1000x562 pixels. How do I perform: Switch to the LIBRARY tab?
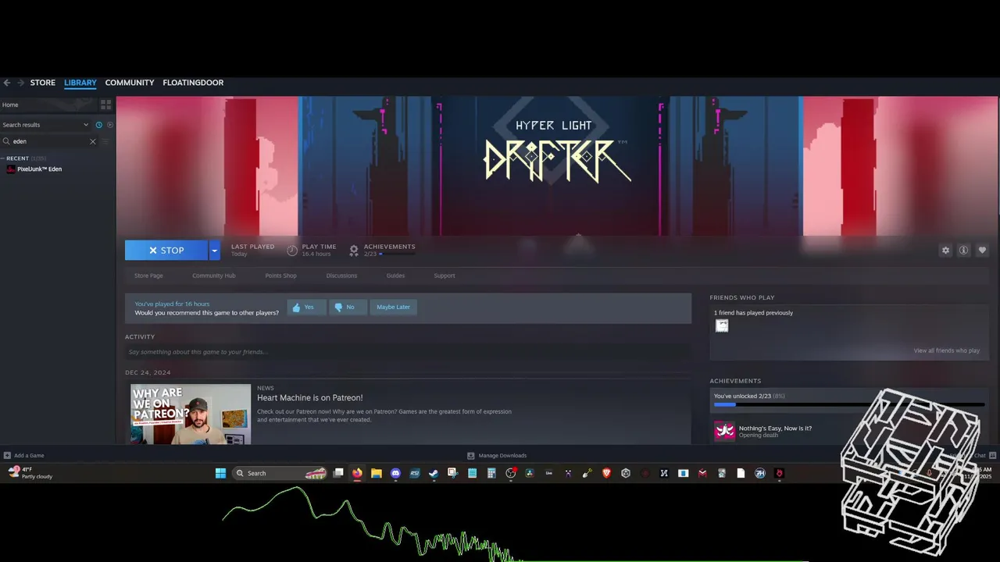pyautogui.click(x=80, y=83)
